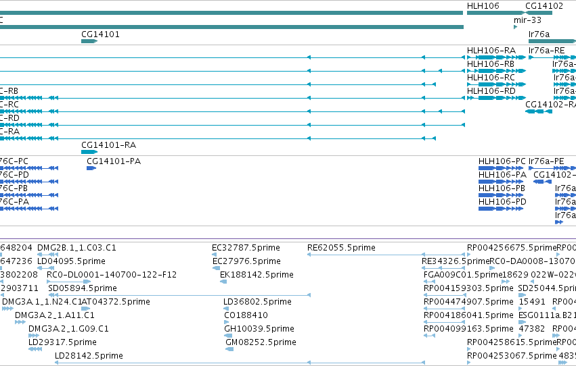The height and width of the screenshot is (366, 576).
Task: Select EST RP004253067.5prime
Action: pos(469,363)
